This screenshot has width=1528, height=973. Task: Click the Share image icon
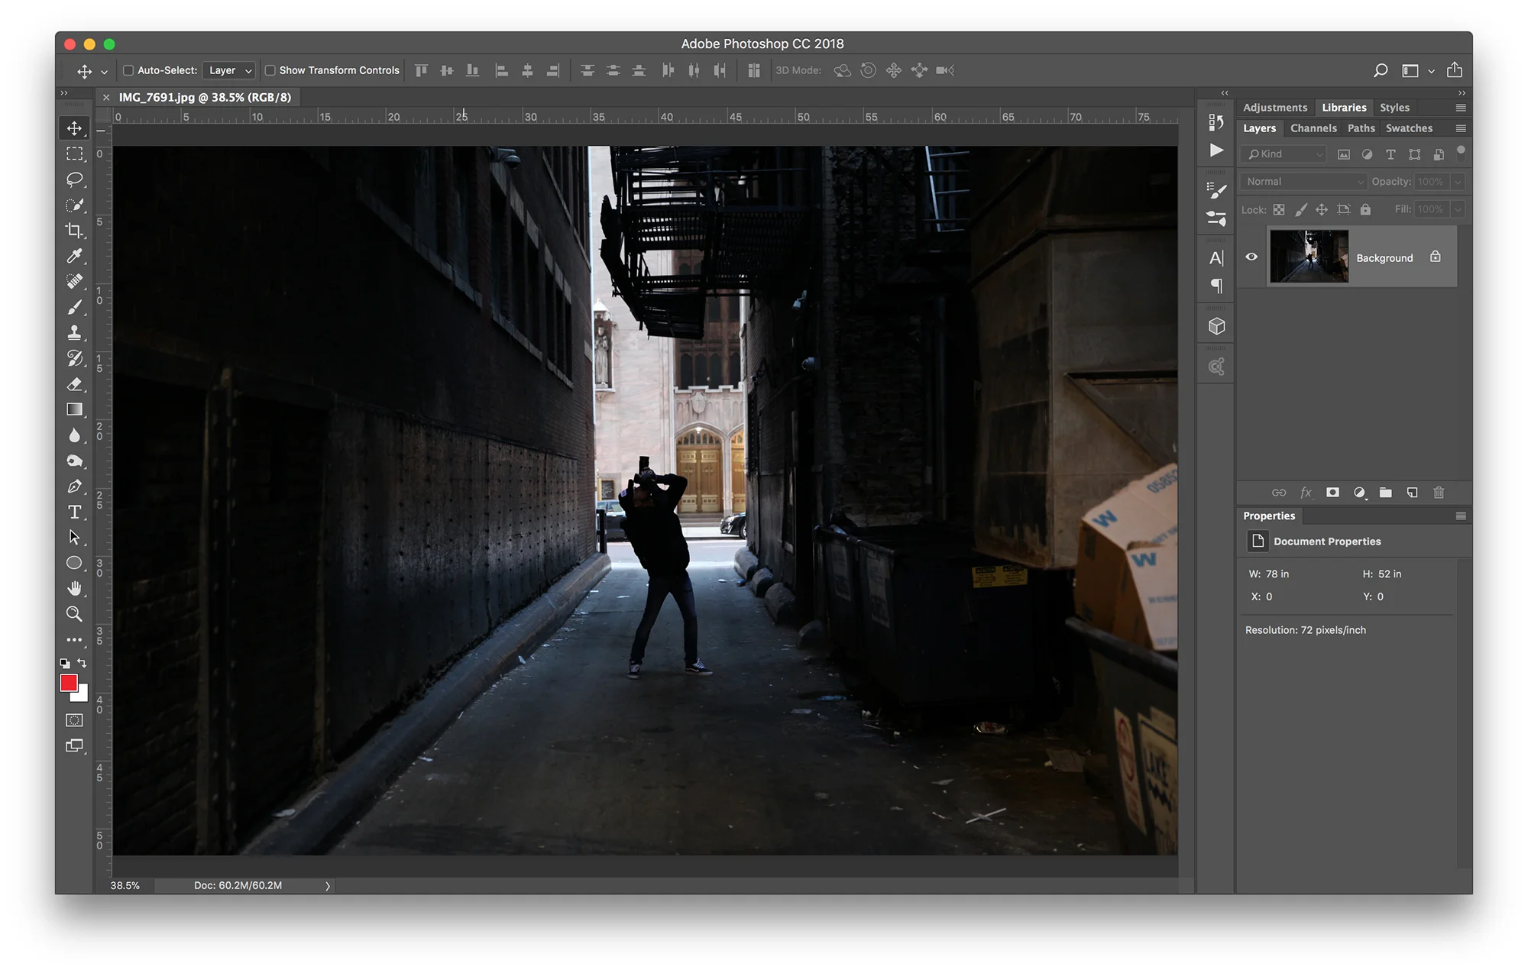click(x=1455, y=69)
